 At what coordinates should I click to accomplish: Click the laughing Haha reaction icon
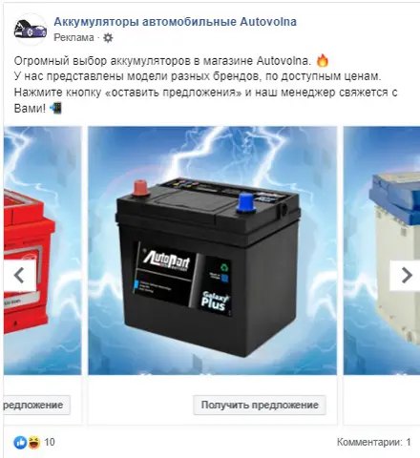pyautogui.click(x=34, y=442)
